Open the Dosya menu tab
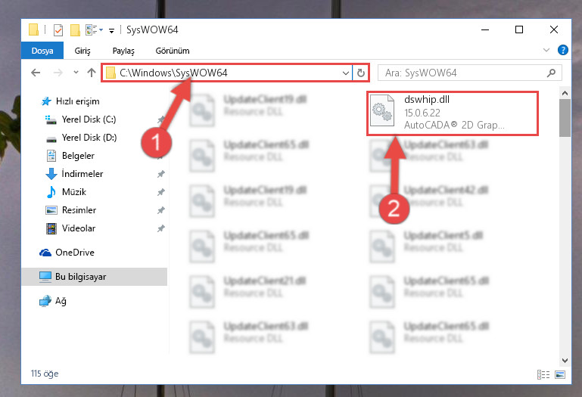 pos(42,51)
